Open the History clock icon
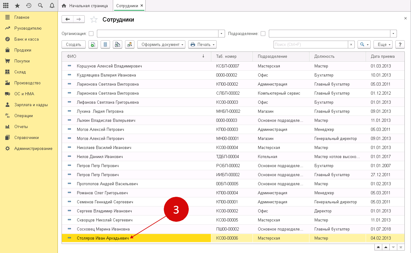 (x=29, y=6)
